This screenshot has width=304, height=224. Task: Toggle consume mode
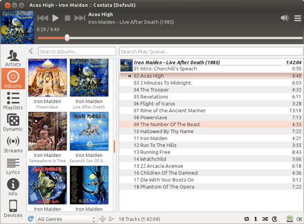point(274,219)
